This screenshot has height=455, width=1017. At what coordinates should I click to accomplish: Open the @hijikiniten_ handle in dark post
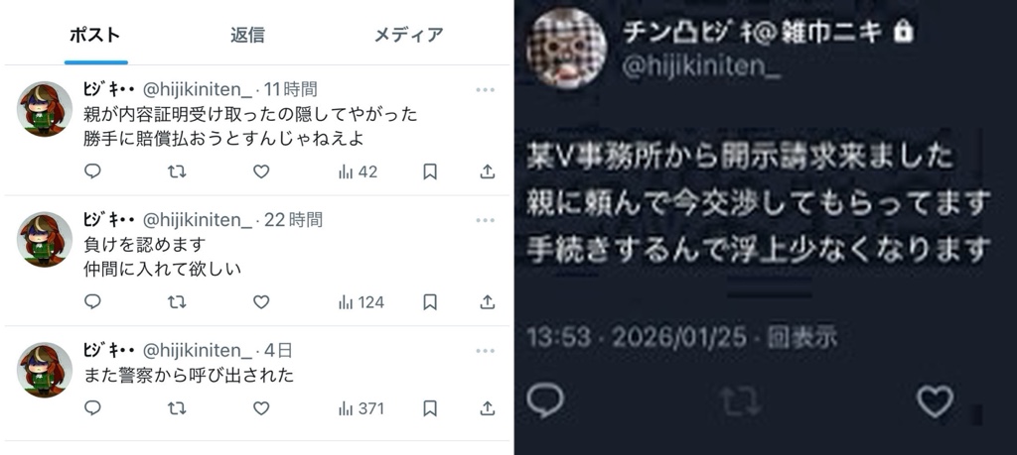tap(701, 67)
